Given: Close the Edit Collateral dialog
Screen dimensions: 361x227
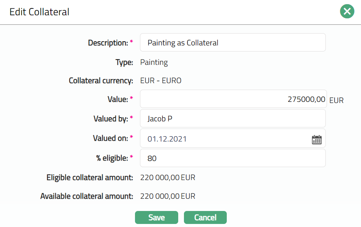Looking at the screenshot, I should coord(347,11).
